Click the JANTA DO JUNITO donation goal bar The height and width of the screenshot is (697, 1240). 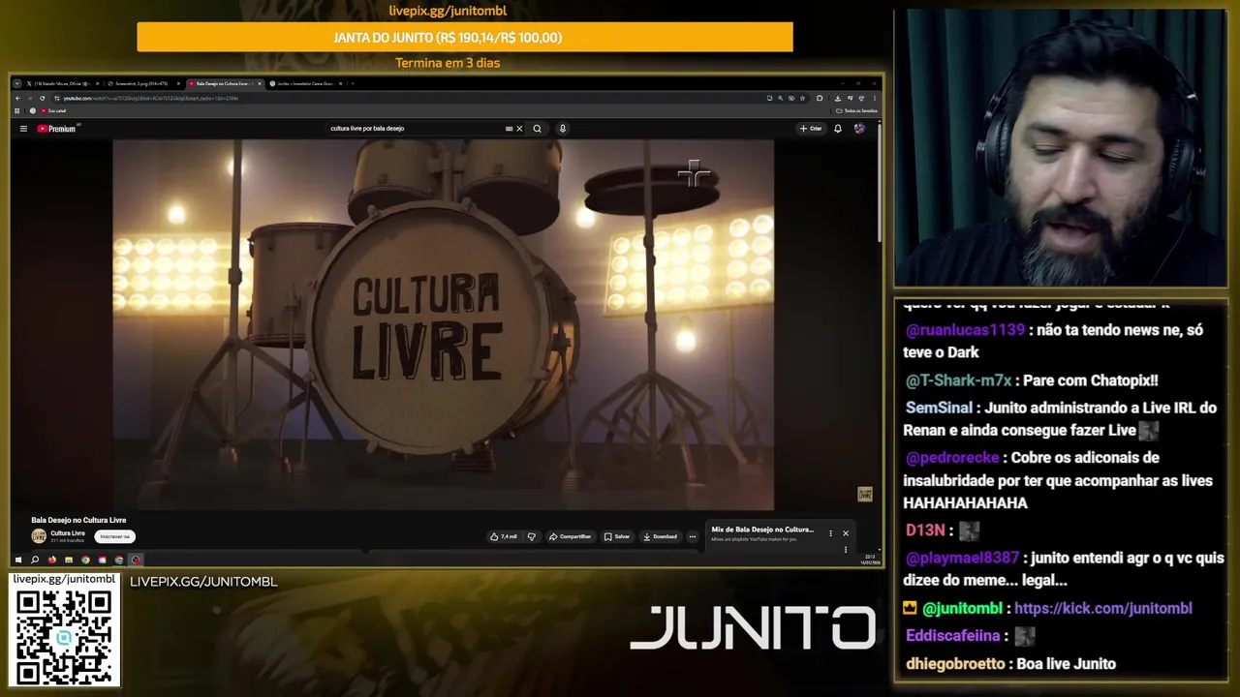tap(465, 37)
